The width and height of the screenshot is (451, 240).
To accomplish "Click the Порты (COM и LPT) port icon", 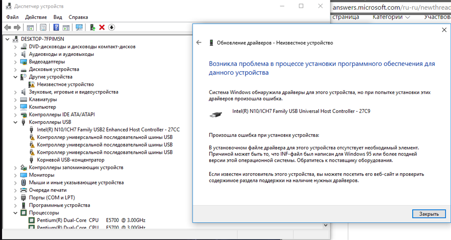I will tap(24, 198).
